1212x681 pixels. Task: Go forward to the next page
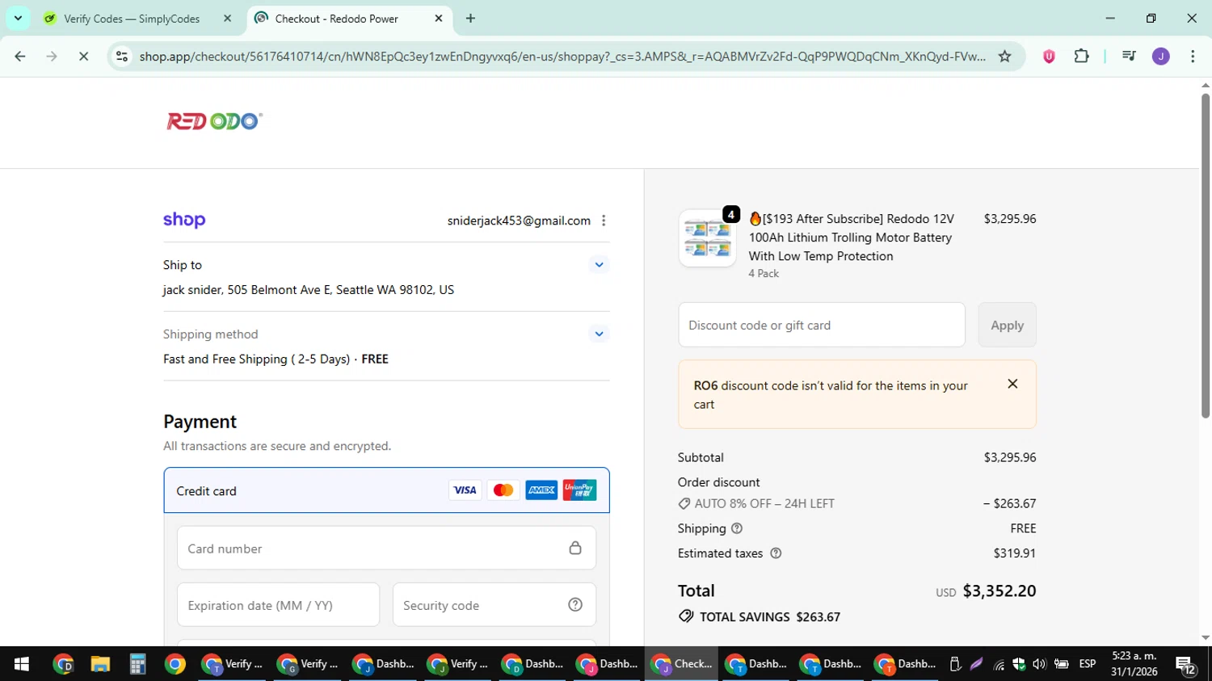pyautogui.click(x=52, y=57)
